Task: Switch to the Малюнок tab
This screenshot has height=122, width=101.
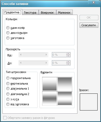Action: pyautogui.click(x=64, y=13)
